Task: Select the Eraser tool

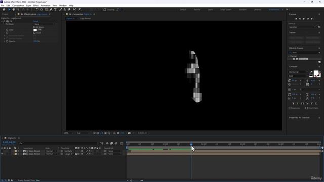Action: point(69,10)
